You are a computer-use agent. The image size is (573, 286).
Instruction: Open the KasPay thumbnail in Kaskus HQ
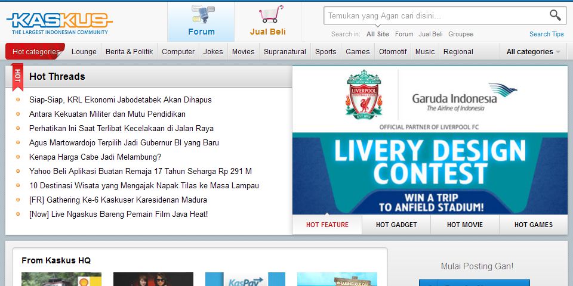pos(245,279)
